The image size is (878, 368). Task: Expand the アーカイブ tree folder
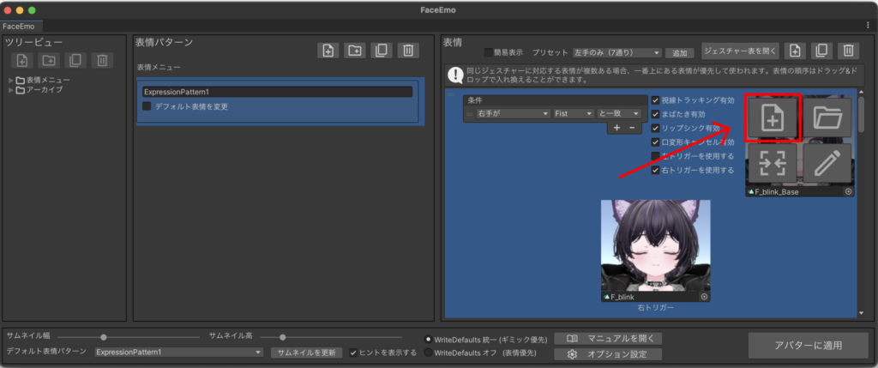tap(11, 90)
